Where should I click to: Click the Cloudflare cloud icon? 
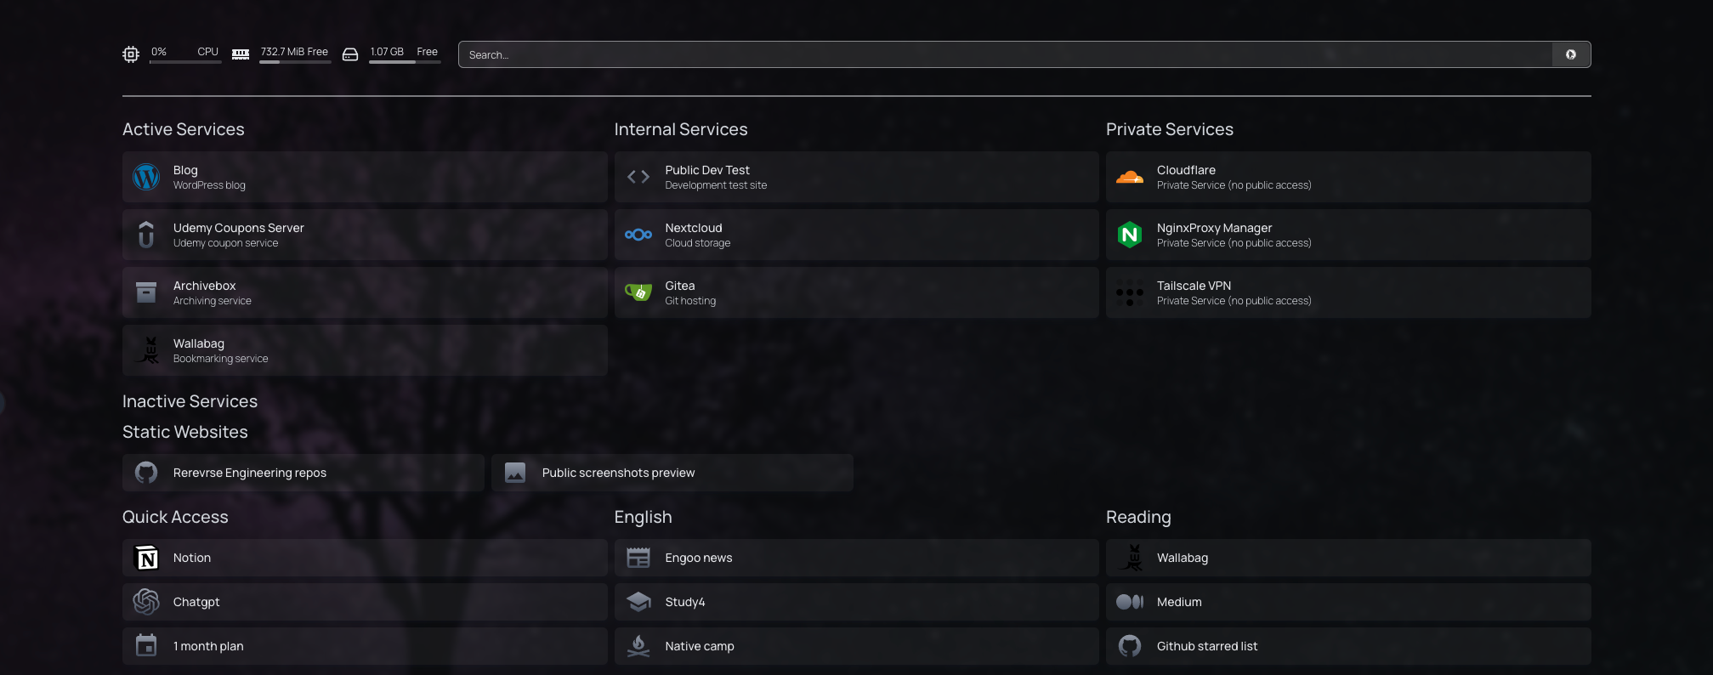(x=1130, y=177)
